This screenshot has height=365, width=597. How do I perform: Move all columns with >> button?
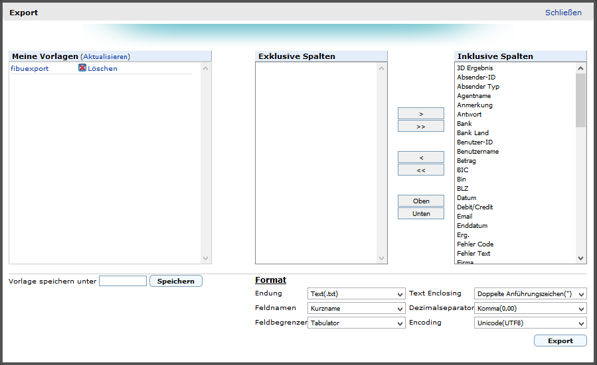pyautogui.click(x=420, y=126)
